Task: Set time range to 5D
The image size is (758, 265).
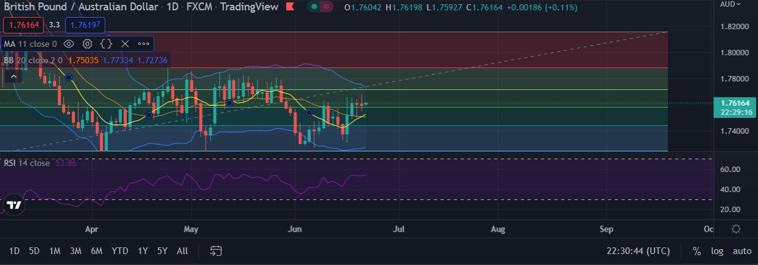Action: [34, 250]
